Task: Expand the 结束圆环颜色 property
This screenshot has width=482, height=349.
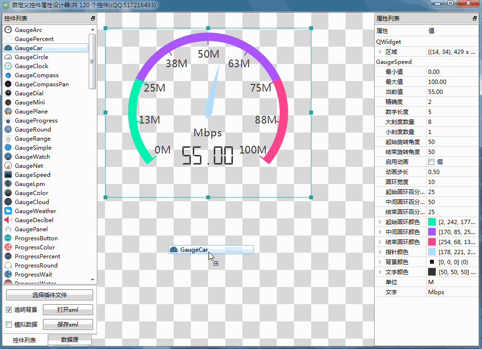Action: coord(380,242)
